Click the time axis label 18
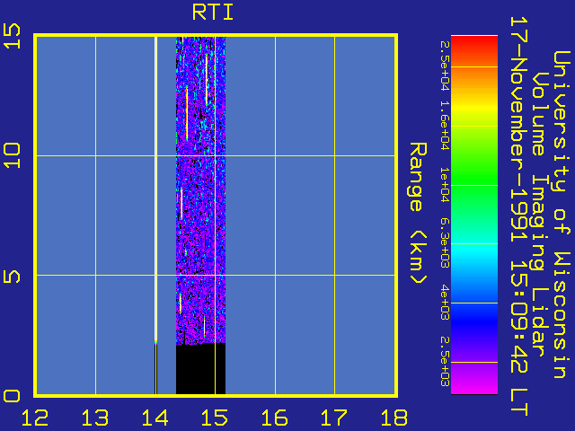The image size is (575, 431). coord(394,418)
